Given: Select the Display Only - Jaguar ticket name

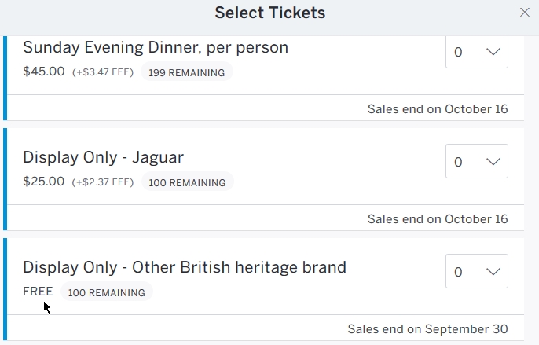Looking at the screenshot, I should 103,157.
